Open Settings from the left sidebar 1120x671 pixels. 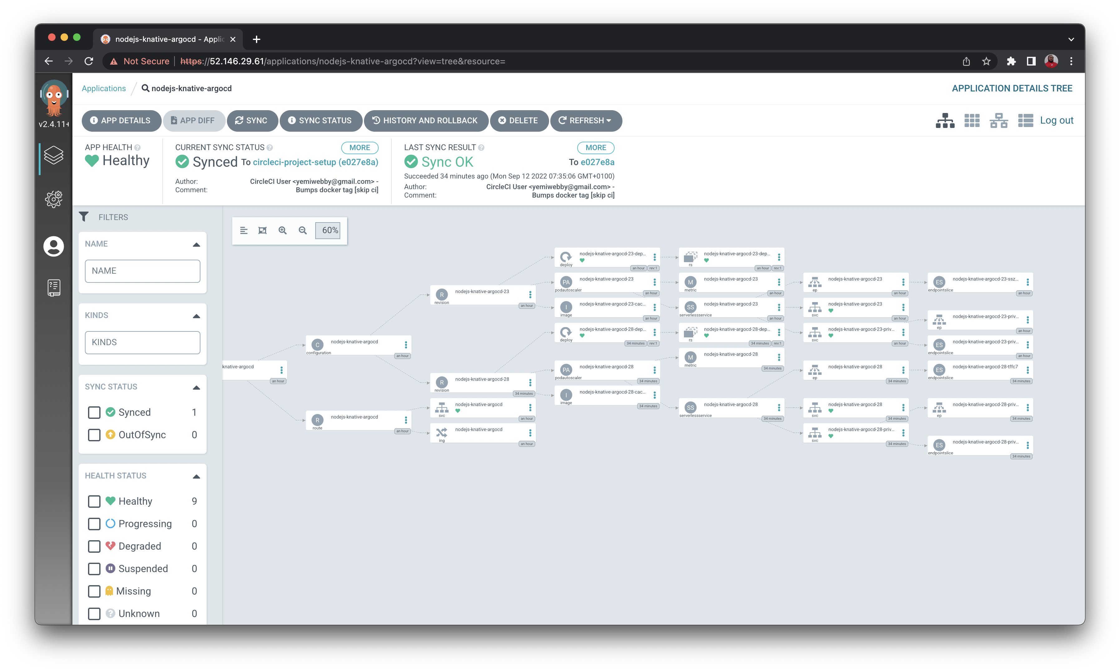click(53, 199)
